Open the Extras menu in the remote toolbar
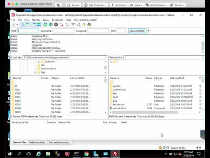Image resolution: width=210 pixels, height=158 pixels. click(177, 5)
